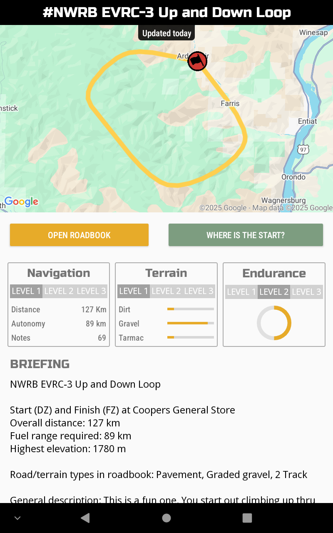333x533 pixels.
Task: Select Navigation Level 3 tab
Action: pyautogui.click(x=92, y=291)
